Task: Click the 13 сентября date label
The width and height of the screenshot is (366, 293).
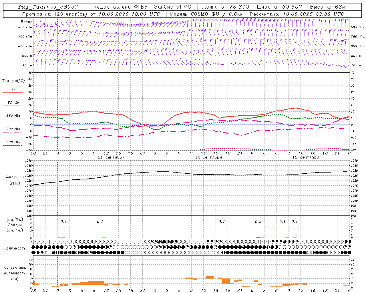Action: [x=306, y=157]
